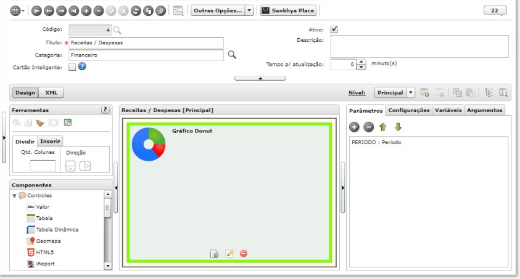Click the Qtd. Colunas input
Screen dimensions: 520x279
43,166
